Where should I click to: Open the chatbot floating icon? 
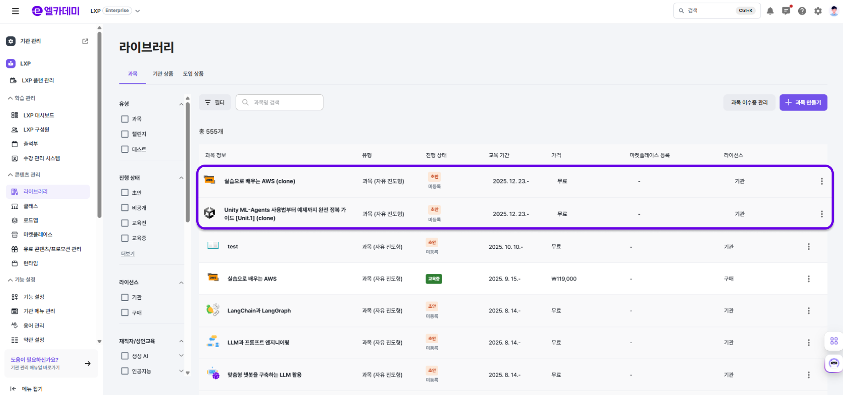[x=833, y=363]
